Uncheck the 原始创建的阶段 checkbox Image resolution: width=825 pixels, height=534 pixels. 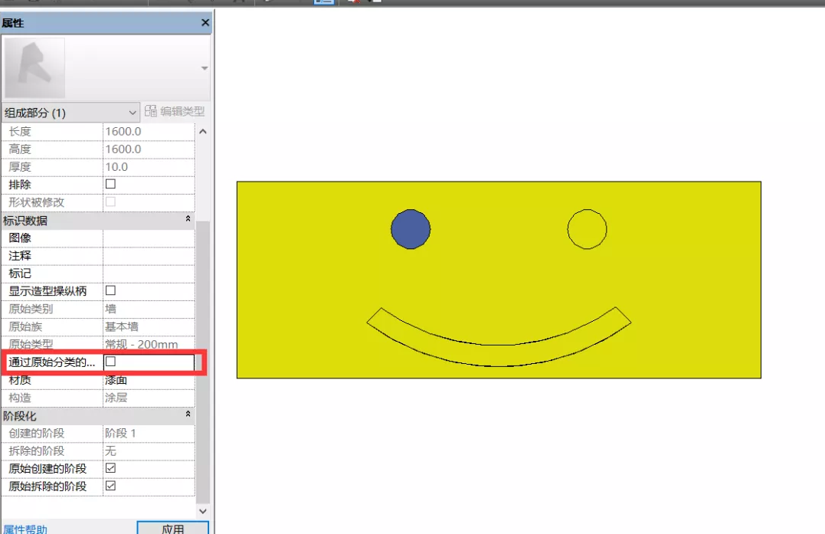click(110, 468)
